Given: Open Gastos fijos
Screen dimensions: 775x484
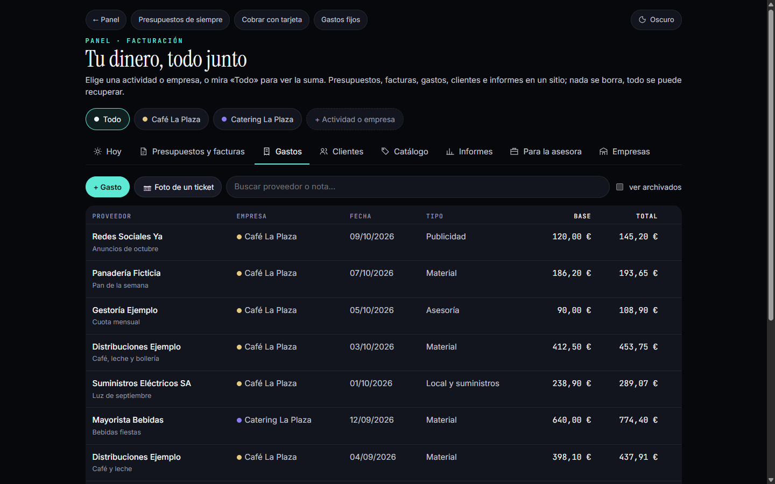Looking at the screenshot, I should (x=341, y=20).
